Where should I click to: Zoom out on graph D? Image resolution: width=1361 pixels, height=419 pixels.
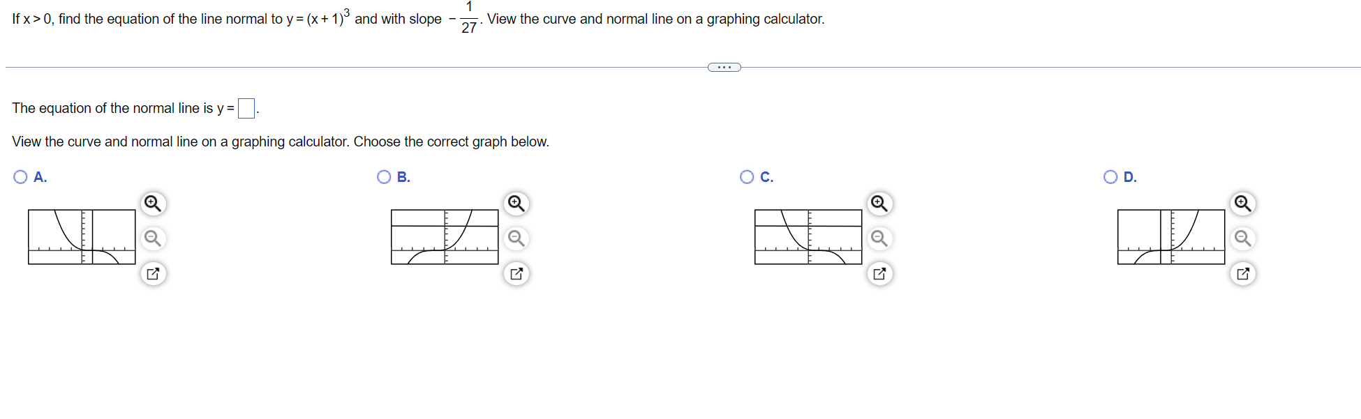[x=1242, y=238]
